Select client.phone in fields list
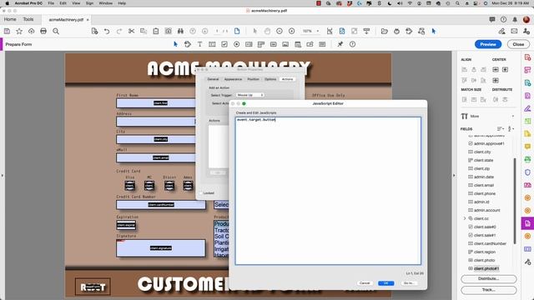This screenshot has width=534, height=300. coord(485,193)
